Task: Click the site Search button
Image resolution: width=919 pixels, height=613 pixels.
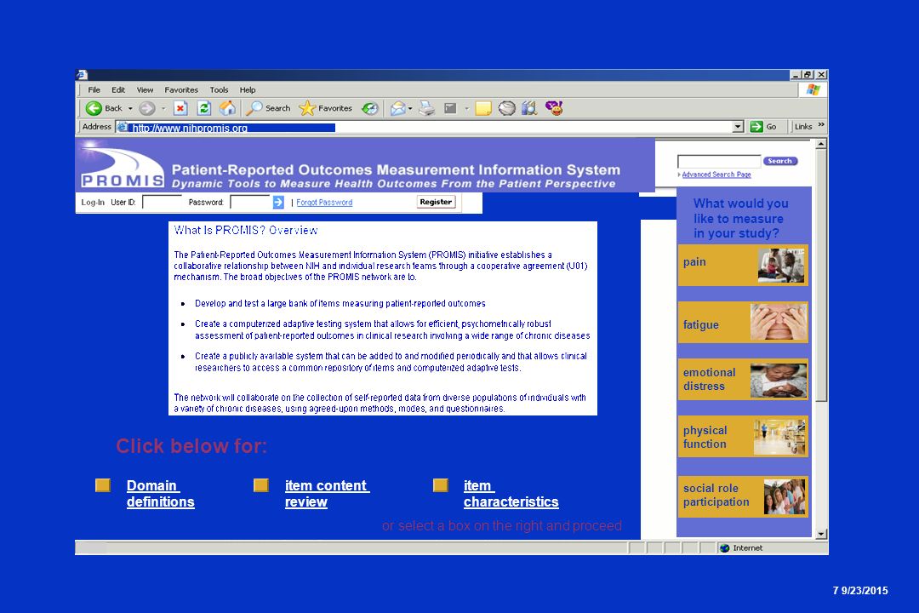Action: (x=780, y=161)
